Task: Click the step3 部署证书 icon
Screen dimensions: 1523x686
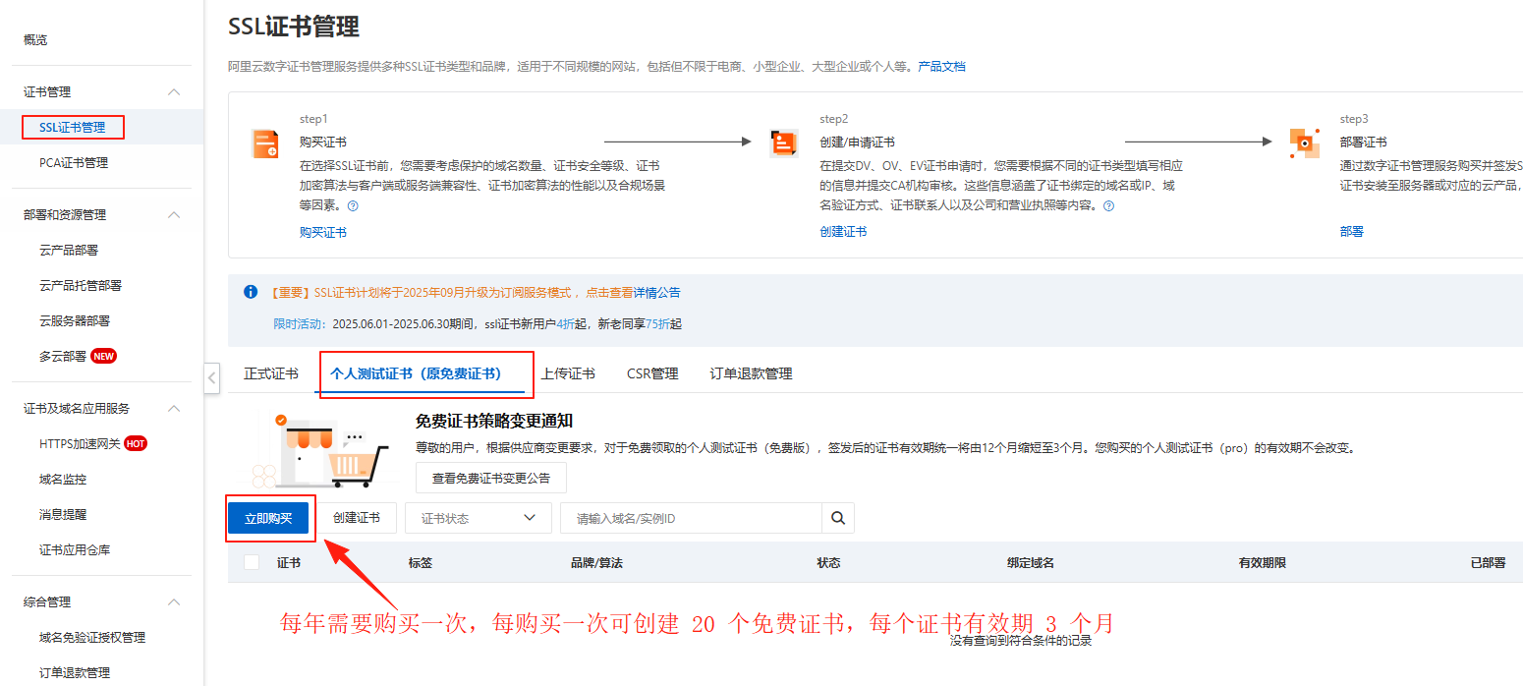Action: (1304, 143)
